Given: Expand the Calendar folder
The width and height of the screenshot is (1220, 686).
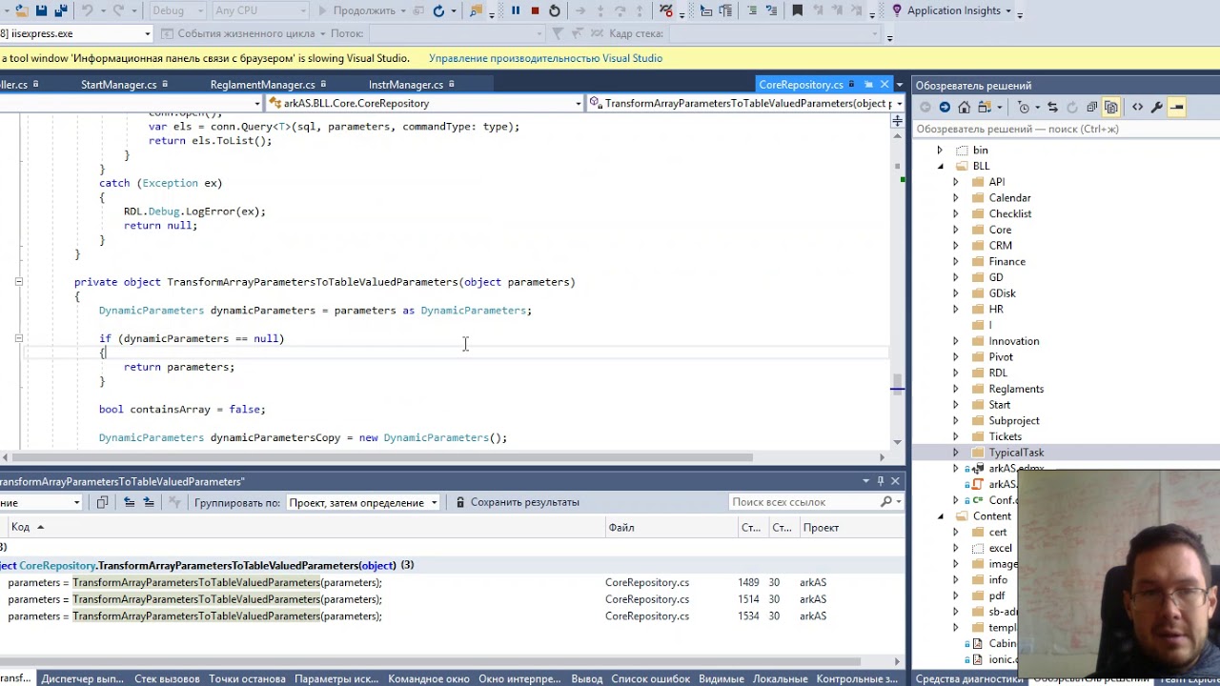Looking at the screenshot, I should pos(956,198).
